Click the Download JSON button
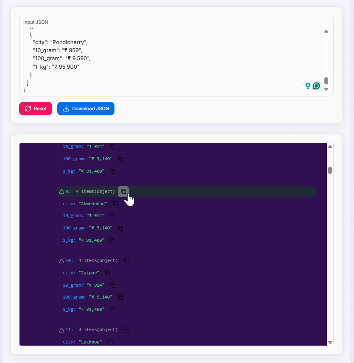This screenshot has width=354, height=363. pos(86,109)
